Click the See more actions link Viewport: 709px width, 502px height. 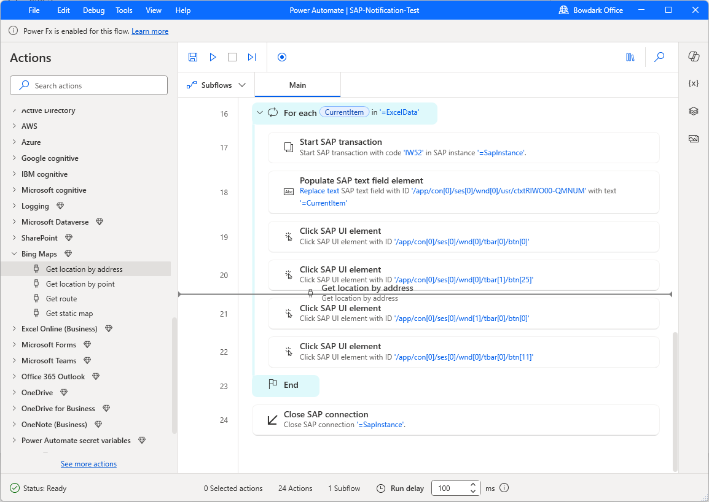pos(88,463)
